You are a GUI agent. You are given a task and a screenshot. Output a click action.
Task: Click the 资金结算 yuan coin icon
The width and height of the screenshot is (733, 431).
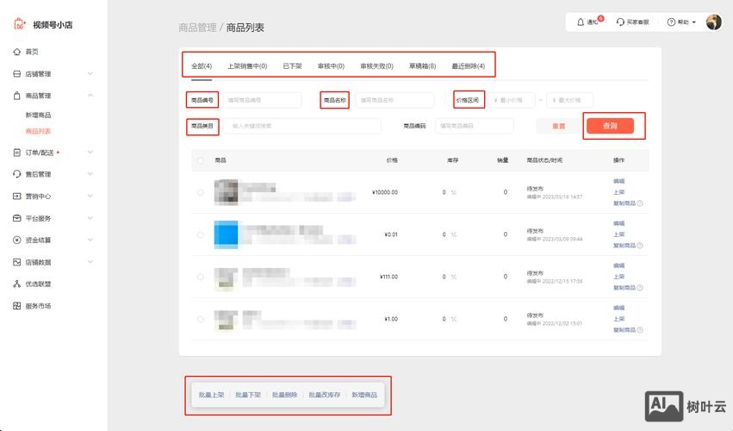[17, 240]
